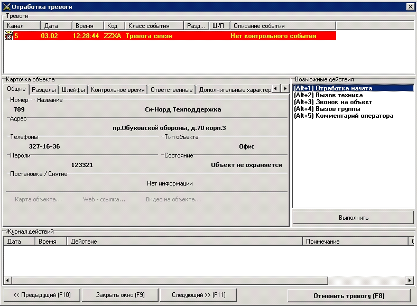Click the crossed swords title bar icon

pyautogui.click(x=6, y=7)
